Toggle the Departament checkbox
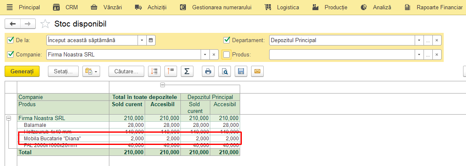The height and width of the screenshot is (166, 466). pos(226,40)
